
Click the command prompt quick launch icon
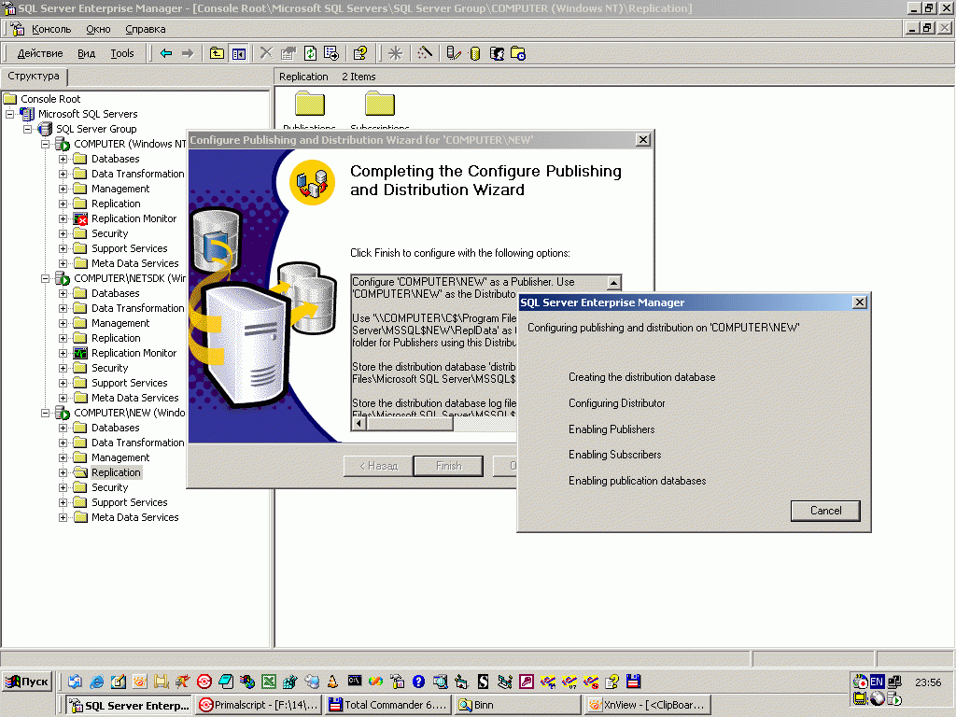point(354,681)
